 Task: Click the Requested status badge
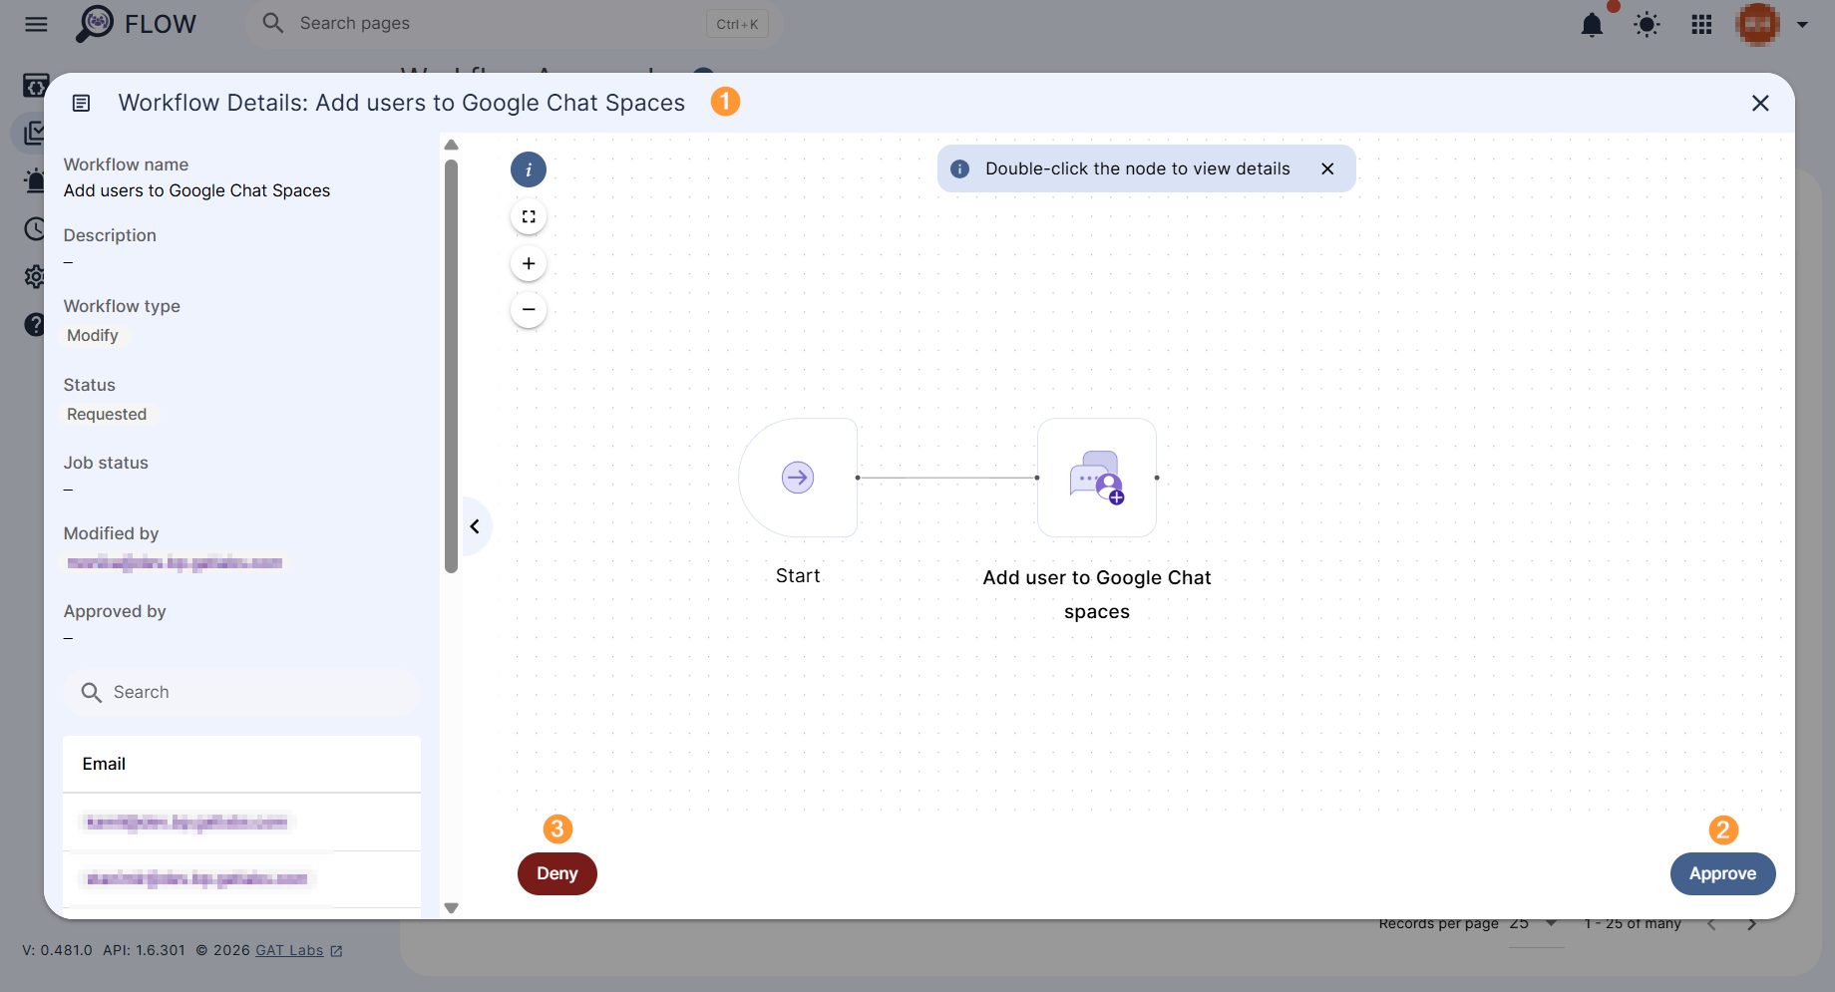coord(107,414)
